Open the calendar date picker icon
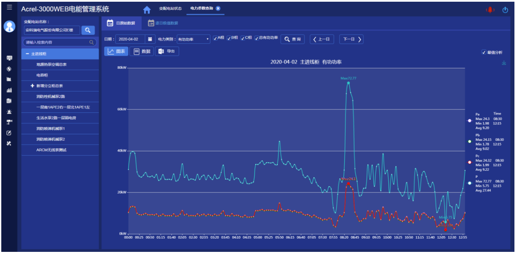The image size is (517, 254). point(150,39)
